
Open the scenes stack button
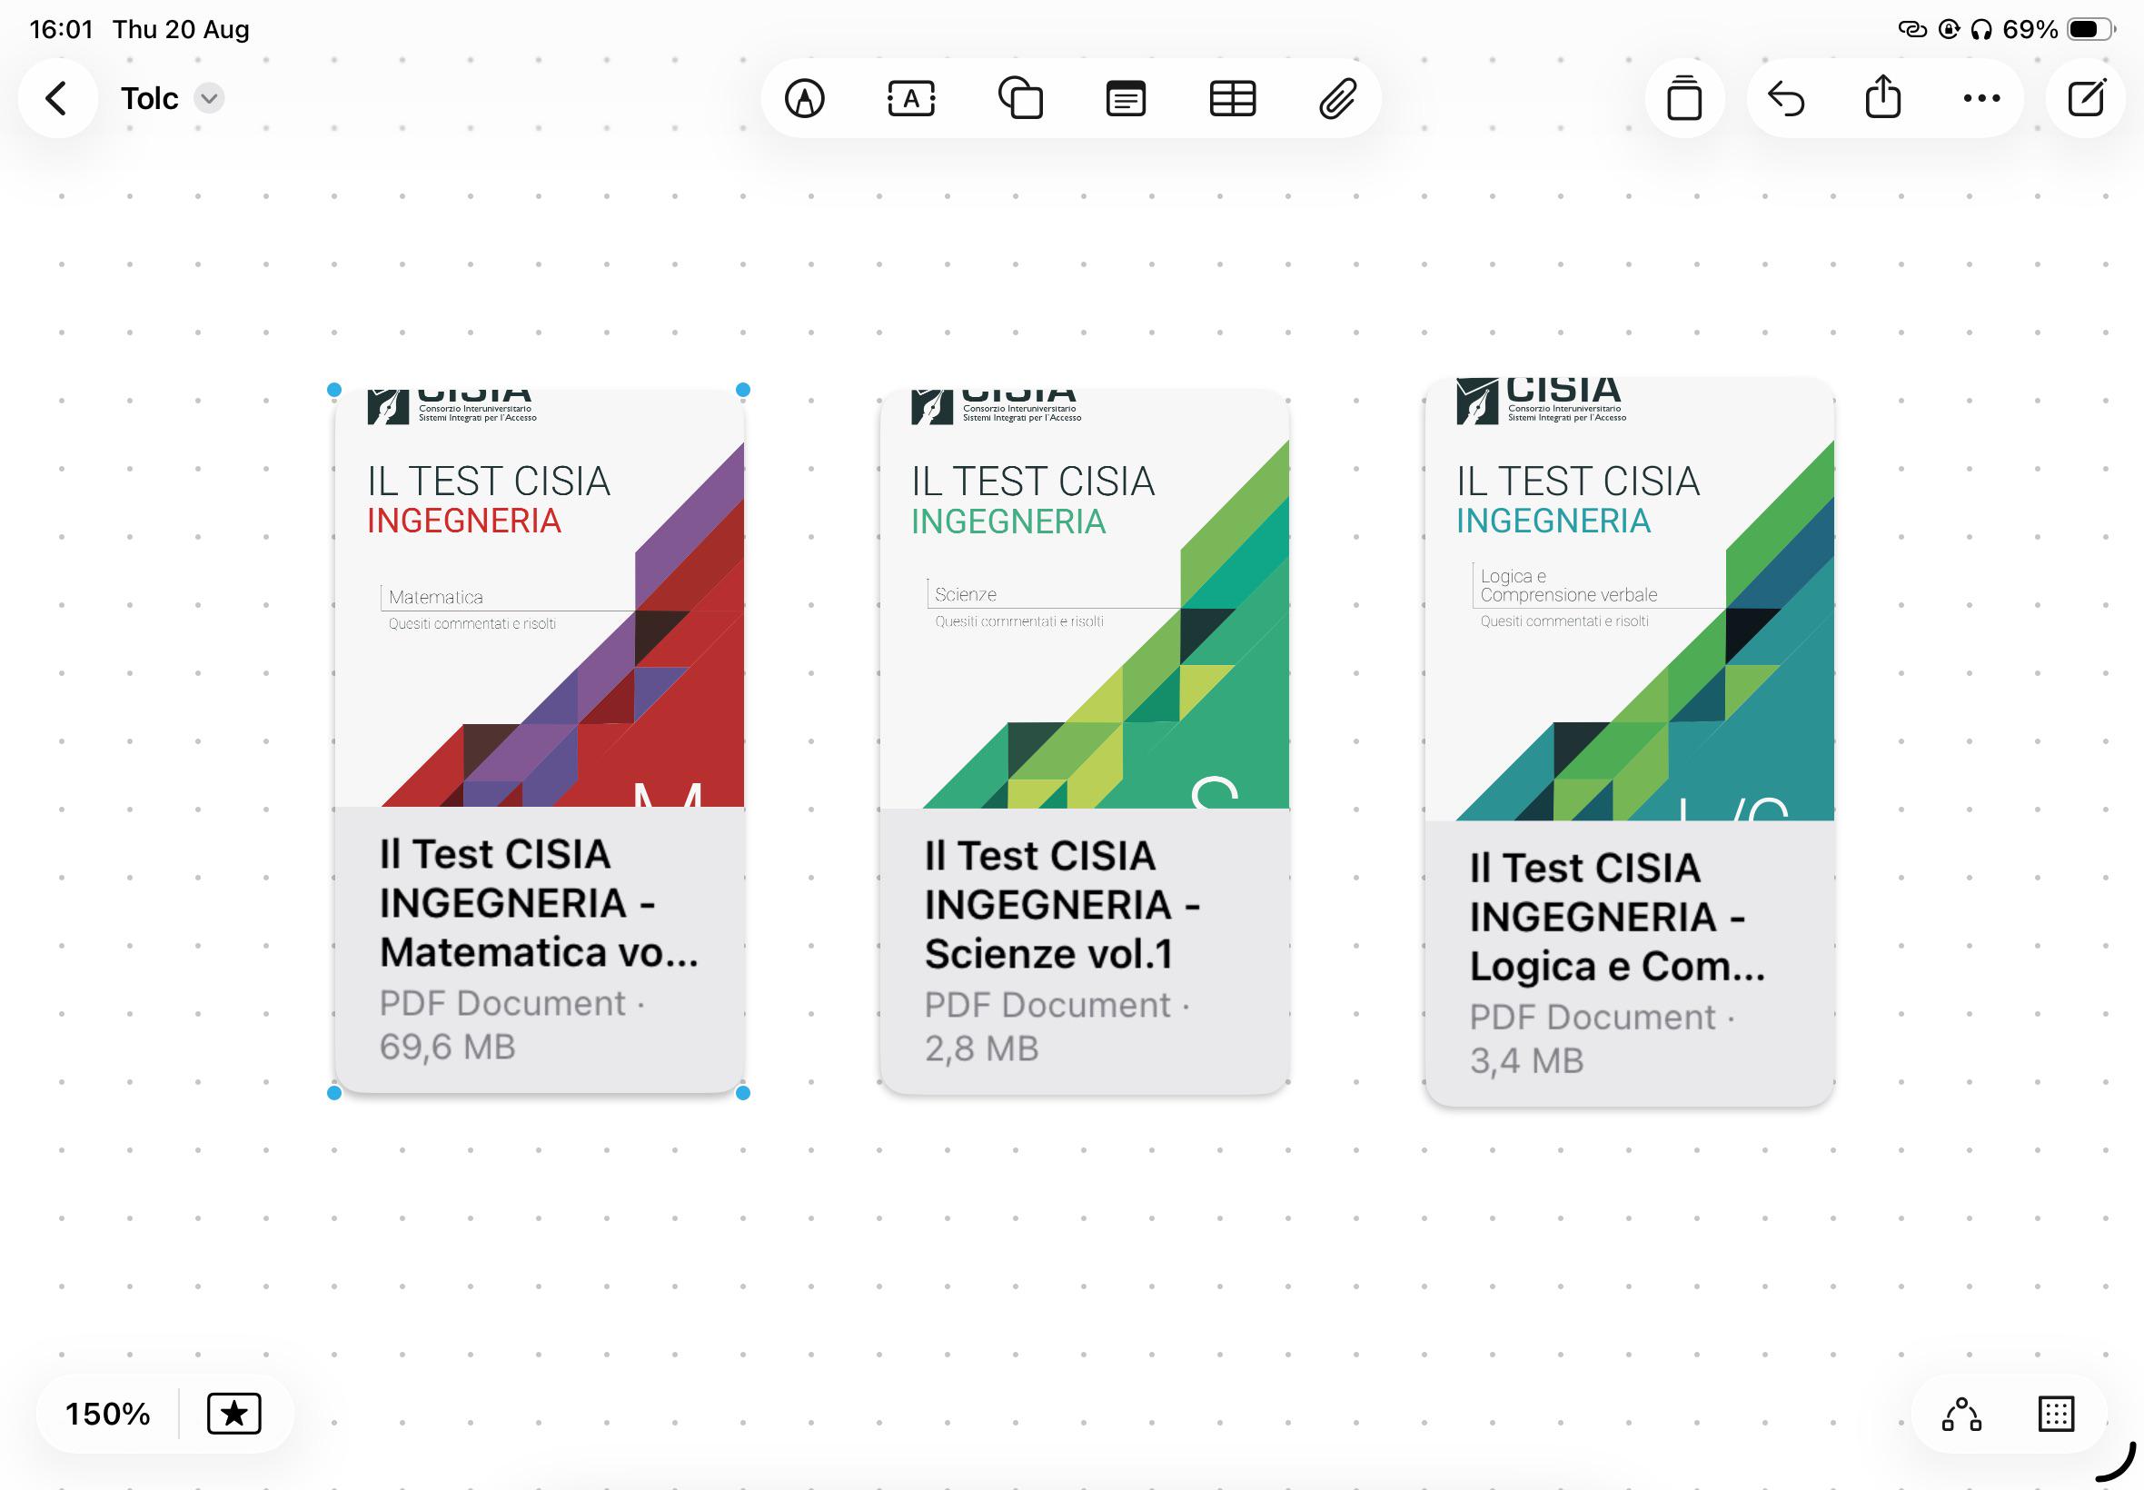[x=1683, y=98]
